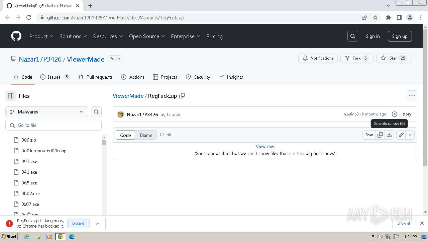Open file explorer in taskbar

38,237
